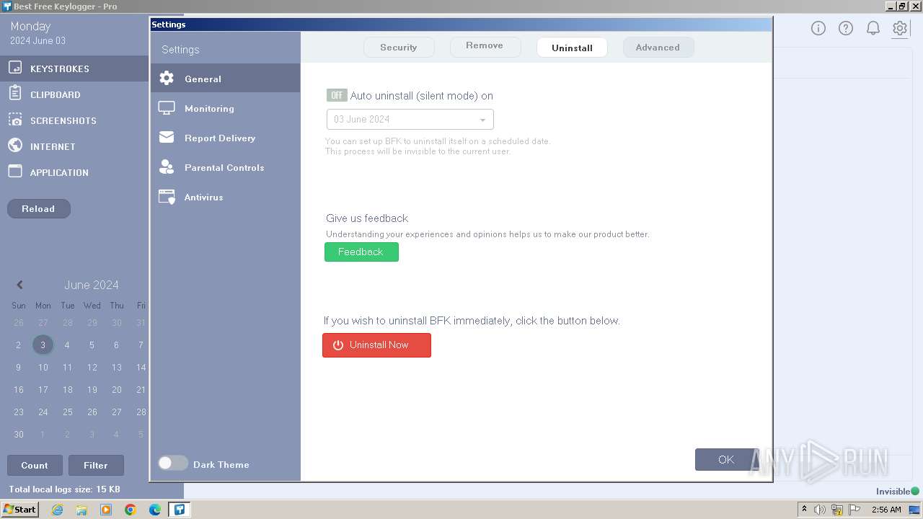Open media player taskbar icon
This screenshot has width=923, height=519.
106,510
